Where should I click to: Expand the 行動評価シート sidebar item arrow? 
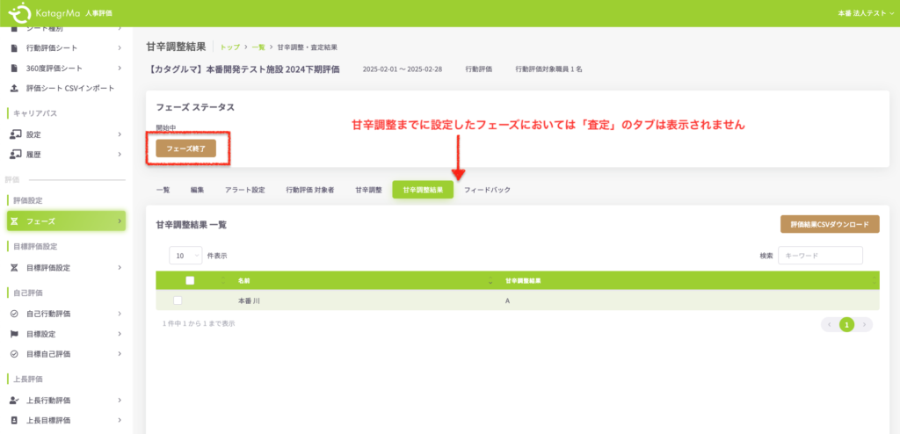[119, 47]
